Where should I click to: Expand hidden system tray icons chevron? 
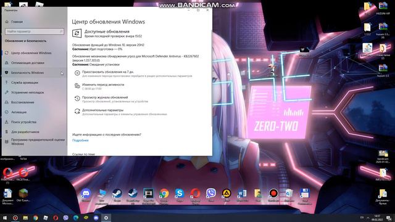(368, 218)
